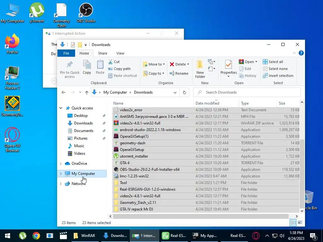Click Chrome icon on the taskbar
The height and width of the screenshot is (242, 323).
tap(36, 236)
